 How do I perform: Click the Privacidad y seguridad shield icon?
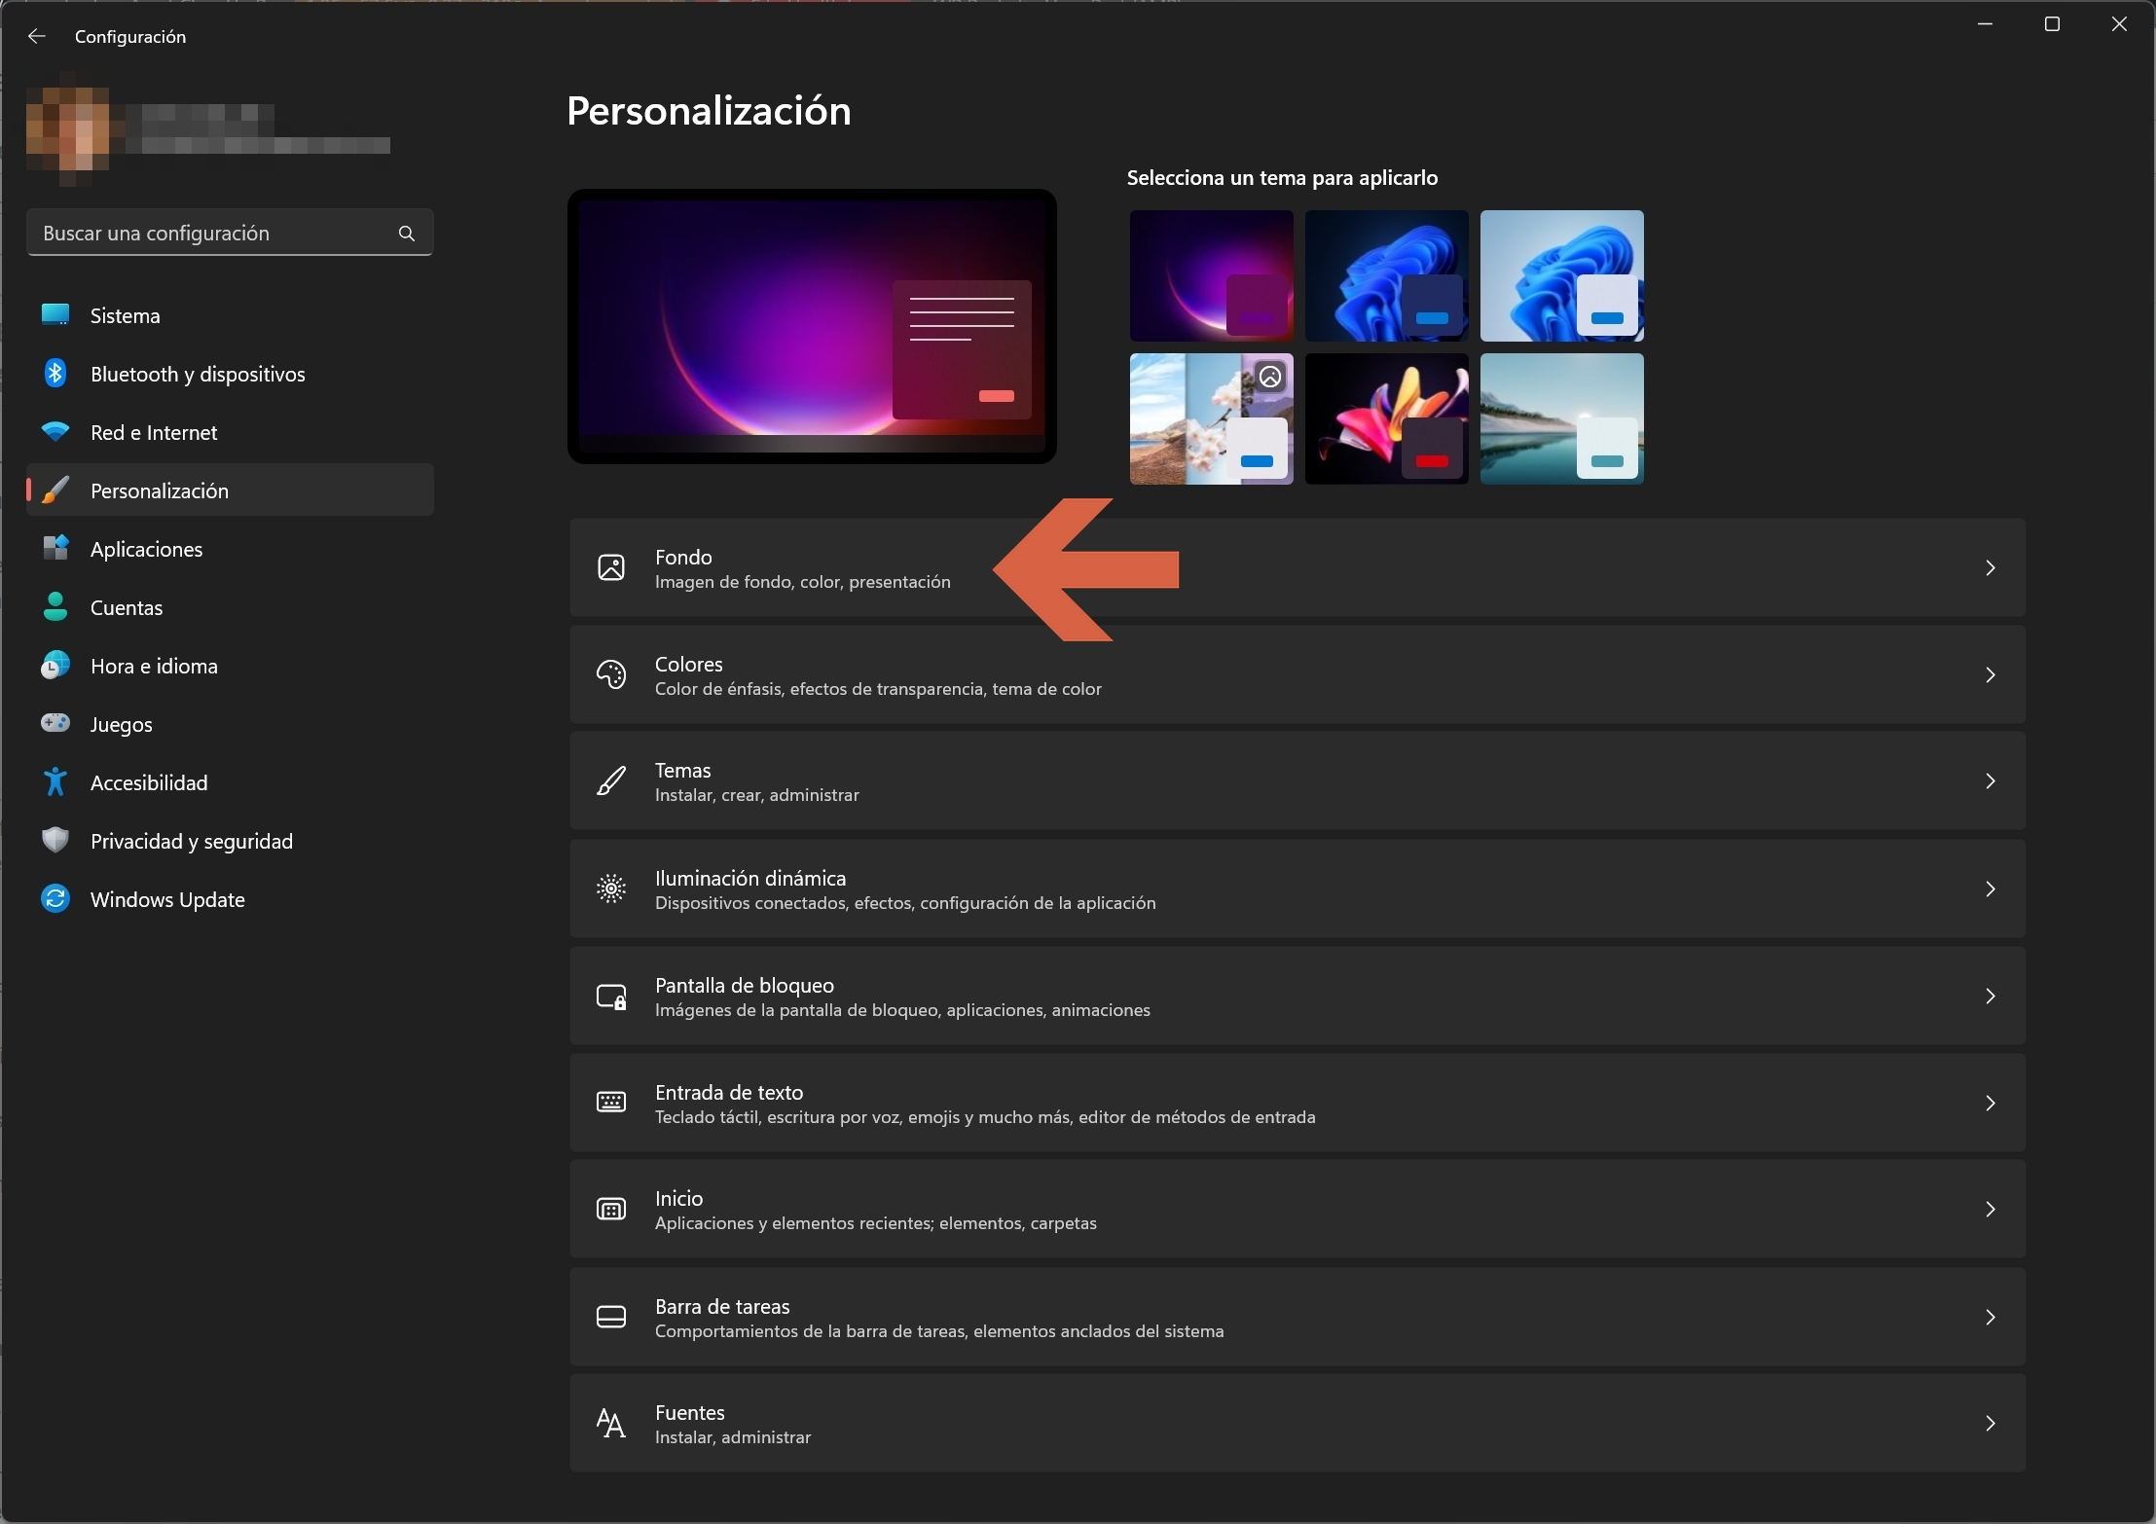pos(55,840)
